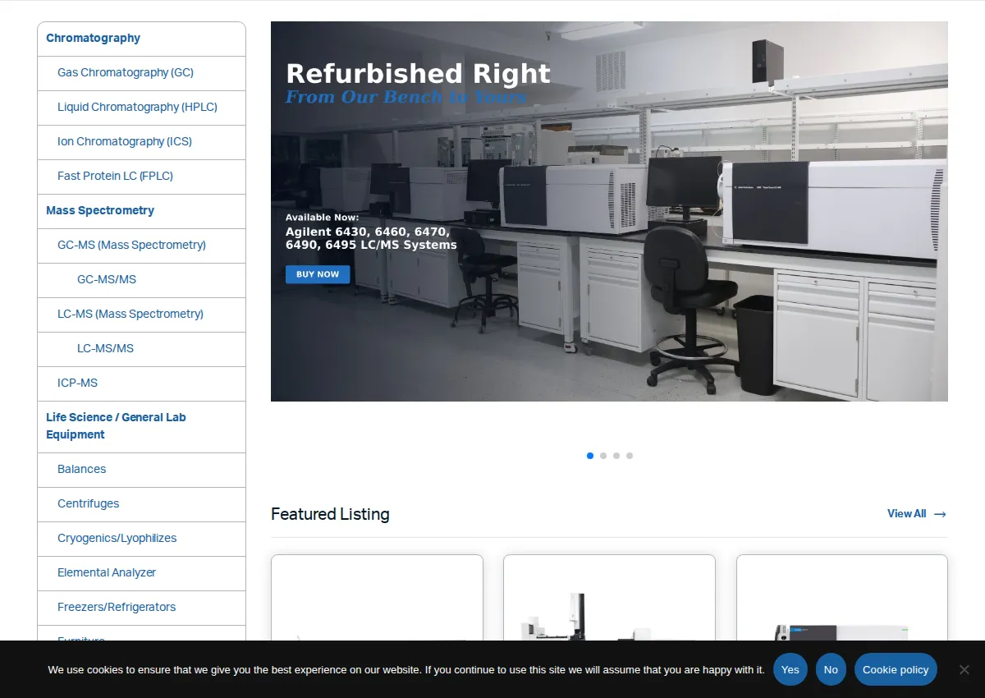985x698 pixels.
Task: Click the BUY NOW banner button
Action: click(318, 274)
